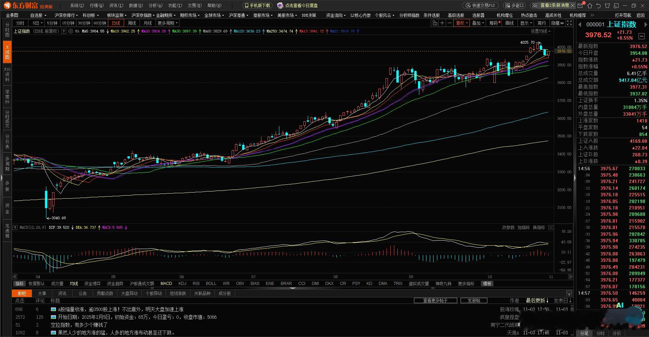Open moving average settings gear icon
The height and width of the screenshot is (337, 649).
pyautogui.click(x=71, y=31)
